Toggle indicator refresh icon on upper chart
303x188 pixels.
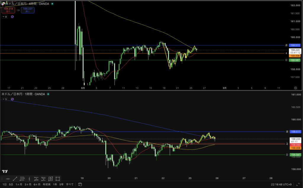tap(12, 17)
